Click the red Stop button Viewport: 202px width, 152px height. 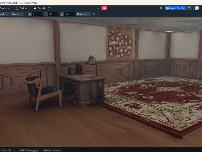tap(104, 8)
